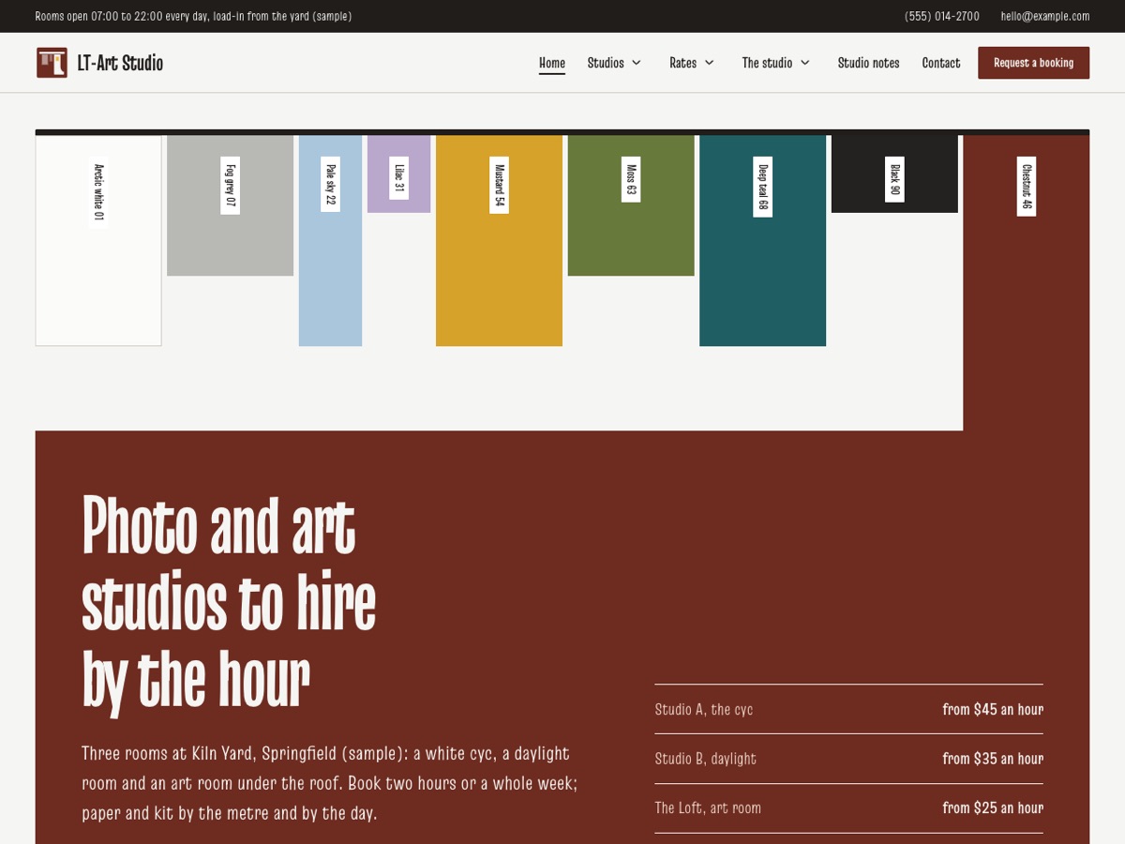Select the Mustard 54 paper swatch
The height and width of the screenshot is (844, 1125).
(499, 240)
